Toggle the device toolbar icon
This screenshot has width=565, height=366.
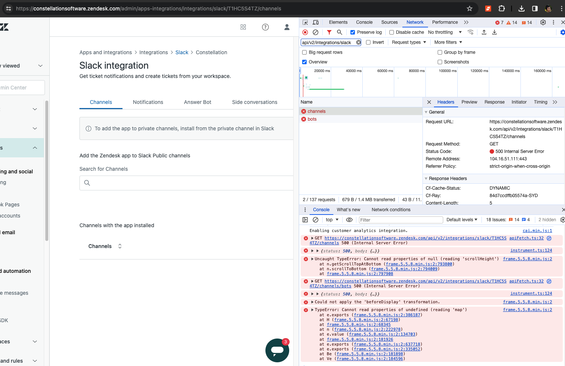[316, 22]
